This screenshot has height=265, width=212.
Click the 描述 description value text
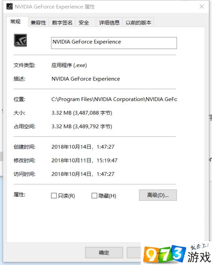(86, 79)
